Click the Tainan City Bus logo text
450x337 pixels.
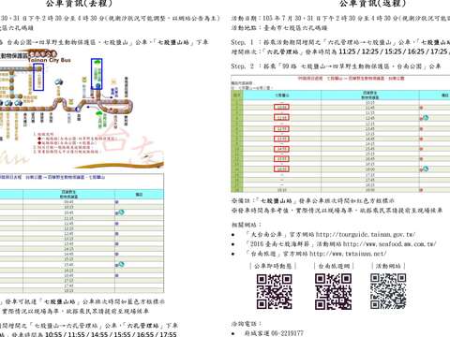tap(50, 60)
